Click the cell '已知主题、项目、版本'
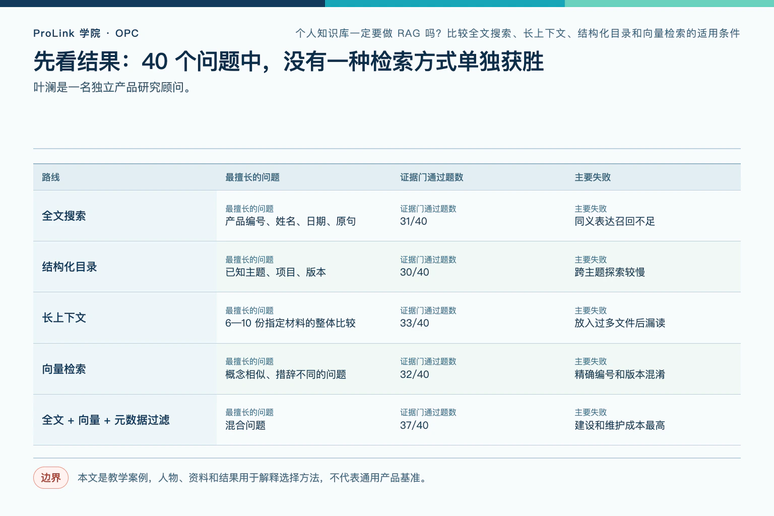This screenshot has height=516, width=774. 276,272
